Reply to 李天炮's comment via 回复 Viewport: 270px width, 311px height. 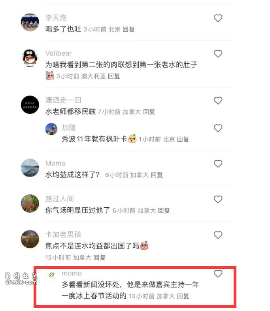tap(128, 29)
